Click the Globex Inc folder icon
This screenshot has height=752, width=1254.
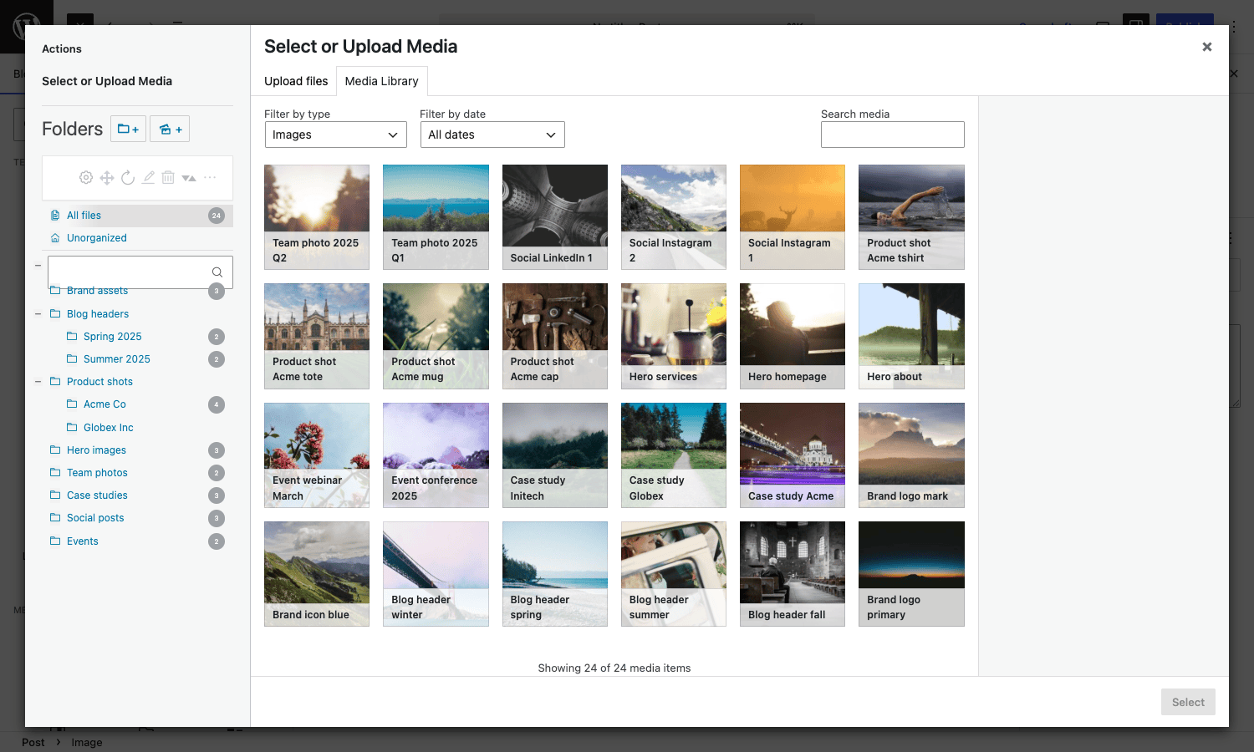[72, 427]
